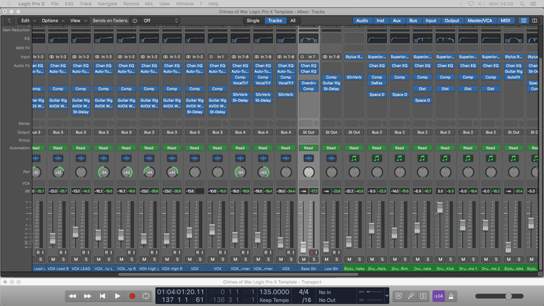Open Bus 4 output slot on VOX
The height and width of the screenshot is (306, 544).
pyautogui.click(x=286, y=132)
